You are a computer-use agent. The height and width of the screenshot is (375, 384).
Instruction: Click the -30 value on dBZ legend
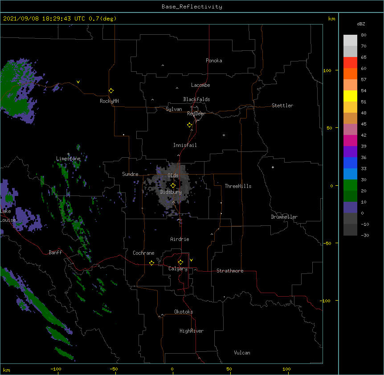tap(365, 235)
